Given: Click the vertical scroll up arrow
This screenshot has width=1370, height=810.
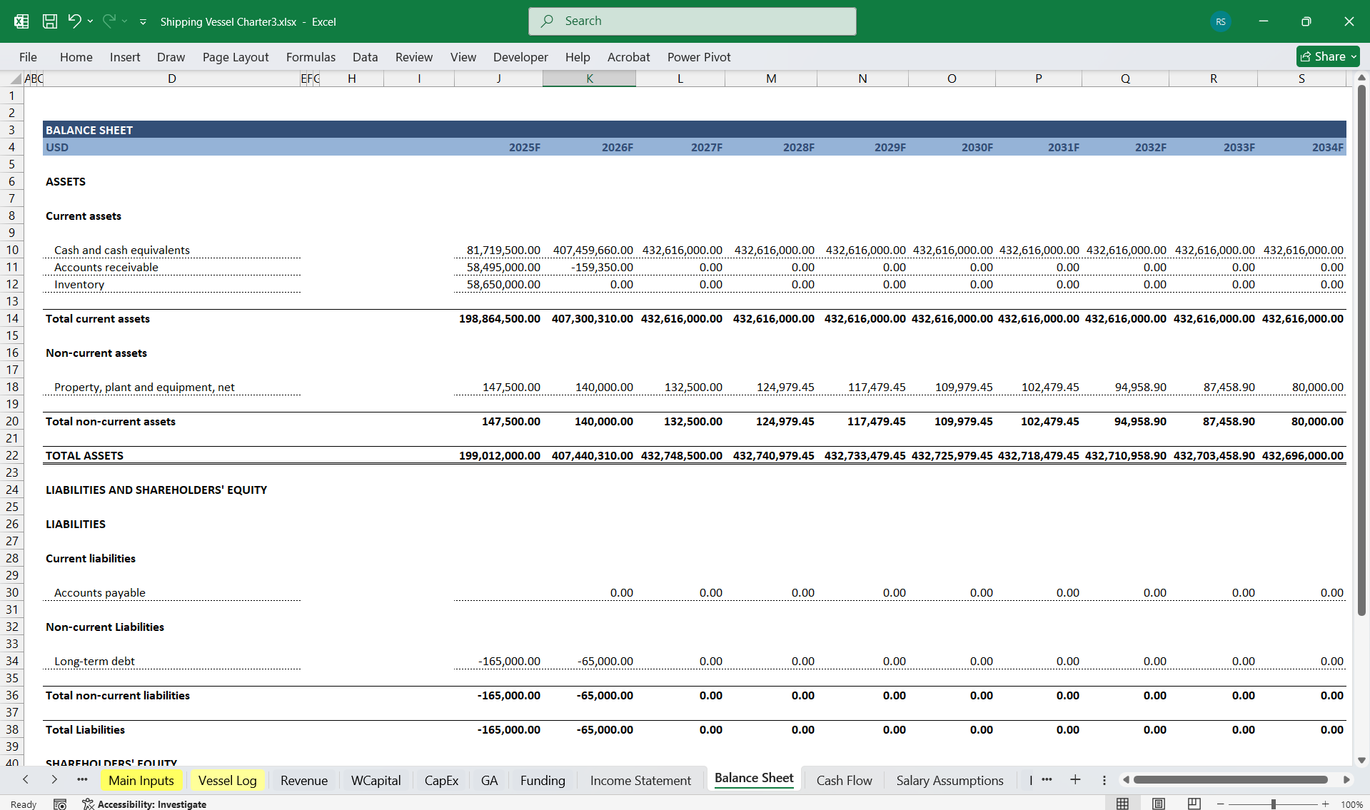Looking at the screenshot, I should coord(1361,77).
